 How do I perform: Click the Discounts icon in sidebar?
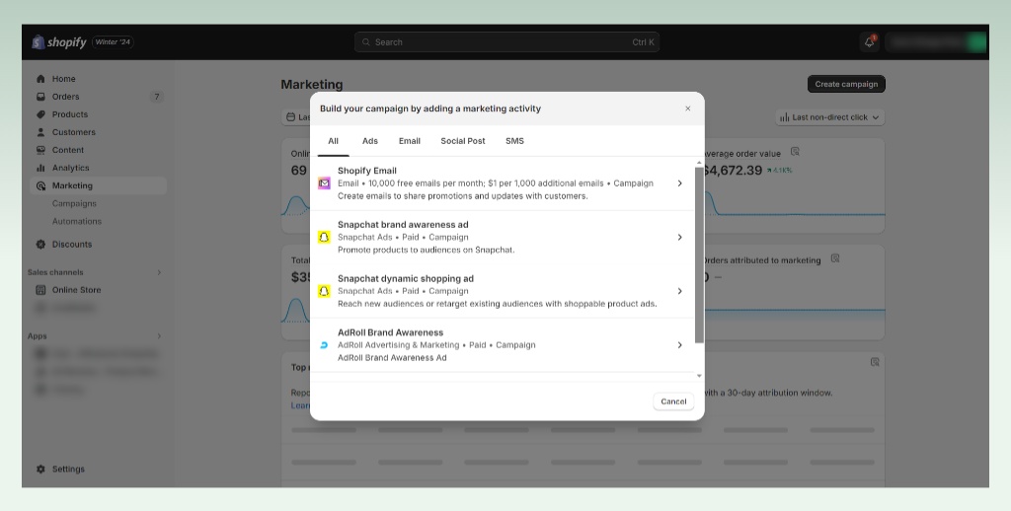click(x=40, y=245)
